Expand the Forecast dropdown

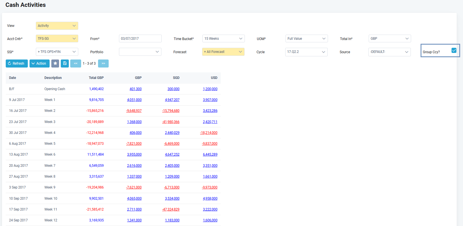click(x=223, y=52)
